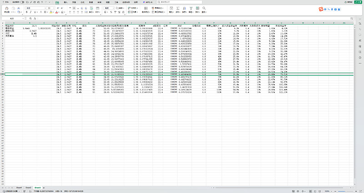The height and width of the screenshot is (193, 364).
Task: Click the Italic formatting icon
Action: coord(30,13)
